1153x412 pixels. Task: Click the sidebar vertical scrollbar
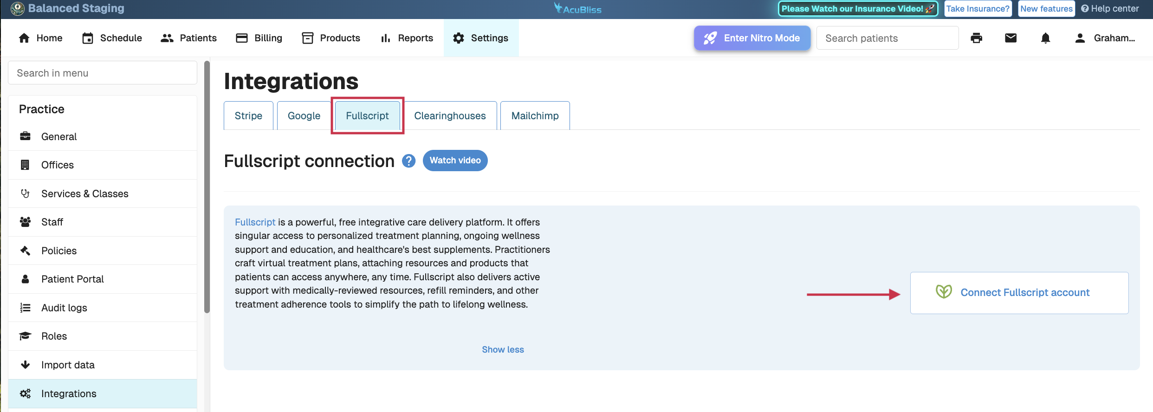(207, 186)
